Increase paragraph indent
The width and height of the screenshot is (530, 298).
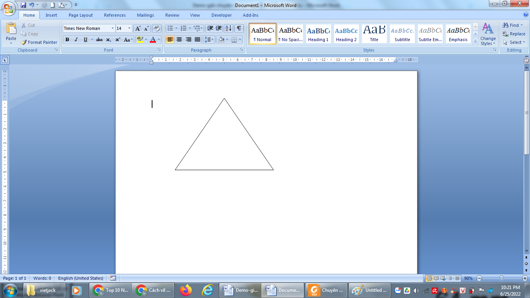point(219,28)
